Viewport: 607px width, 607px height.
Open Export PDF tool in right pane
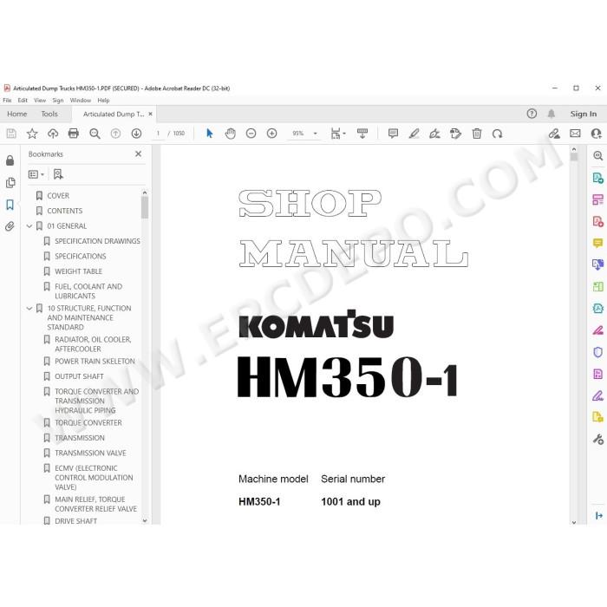tap(597, 178)
